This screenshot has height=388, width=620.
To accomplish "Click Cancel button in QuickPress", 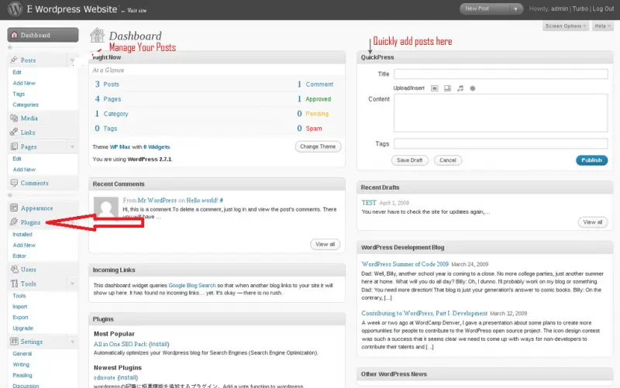I will tap(448, 160).
